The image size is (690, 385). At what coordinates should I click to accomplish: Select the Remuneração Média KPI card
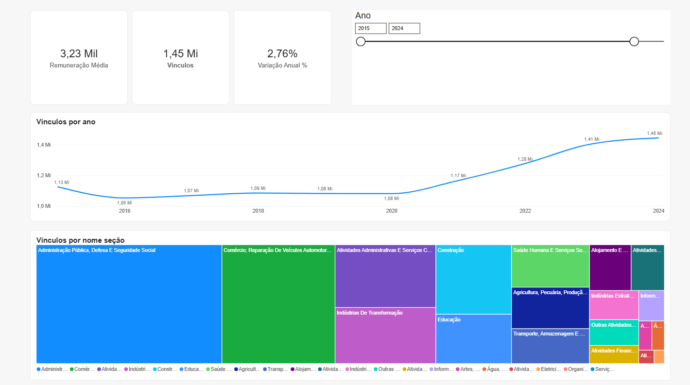point(79,57)
